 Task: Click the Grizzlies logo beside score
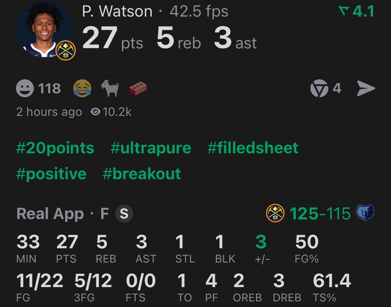point(365,213)
